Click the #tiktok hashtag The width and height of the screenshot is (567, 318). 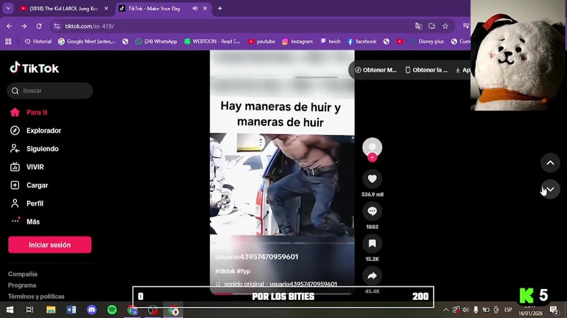(x=225, y=271)
